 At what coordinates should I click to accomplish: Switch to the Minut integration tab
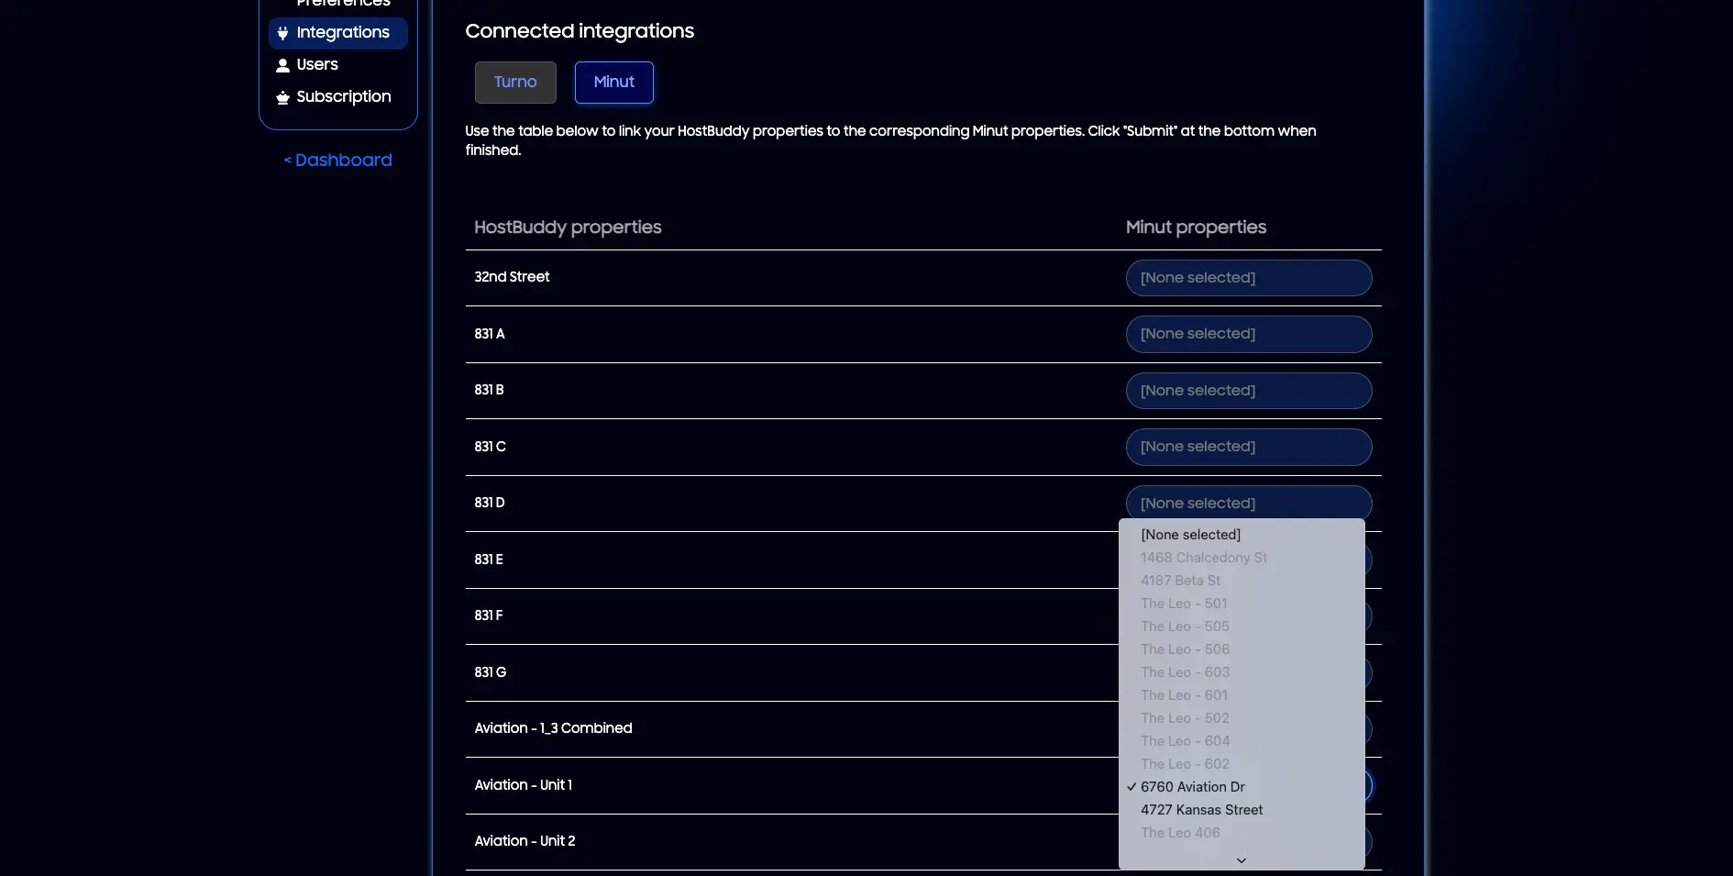point(614,83)
